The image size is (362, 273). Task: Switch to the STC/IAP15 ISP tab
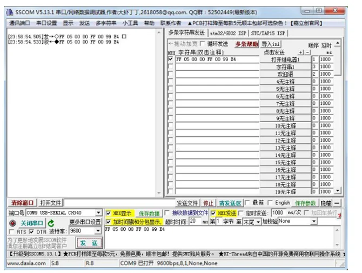(269, 34)
